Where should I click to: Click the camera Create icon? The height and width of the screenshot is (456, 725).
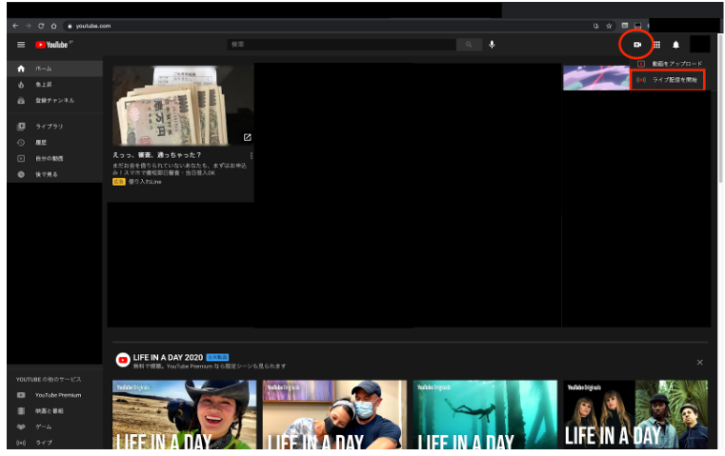pos(637,45)
